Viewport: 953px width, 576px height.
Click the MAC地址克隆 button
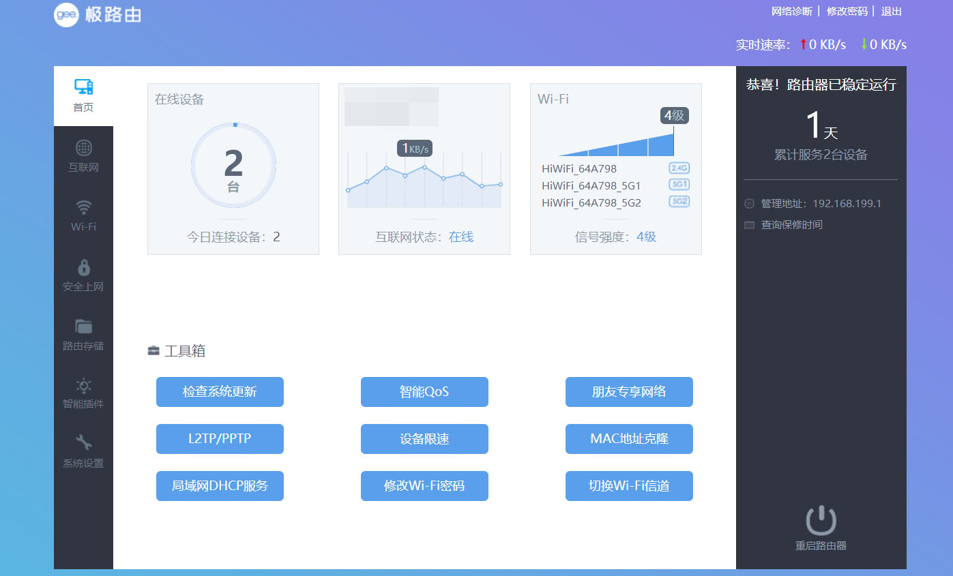pos(629,439)
